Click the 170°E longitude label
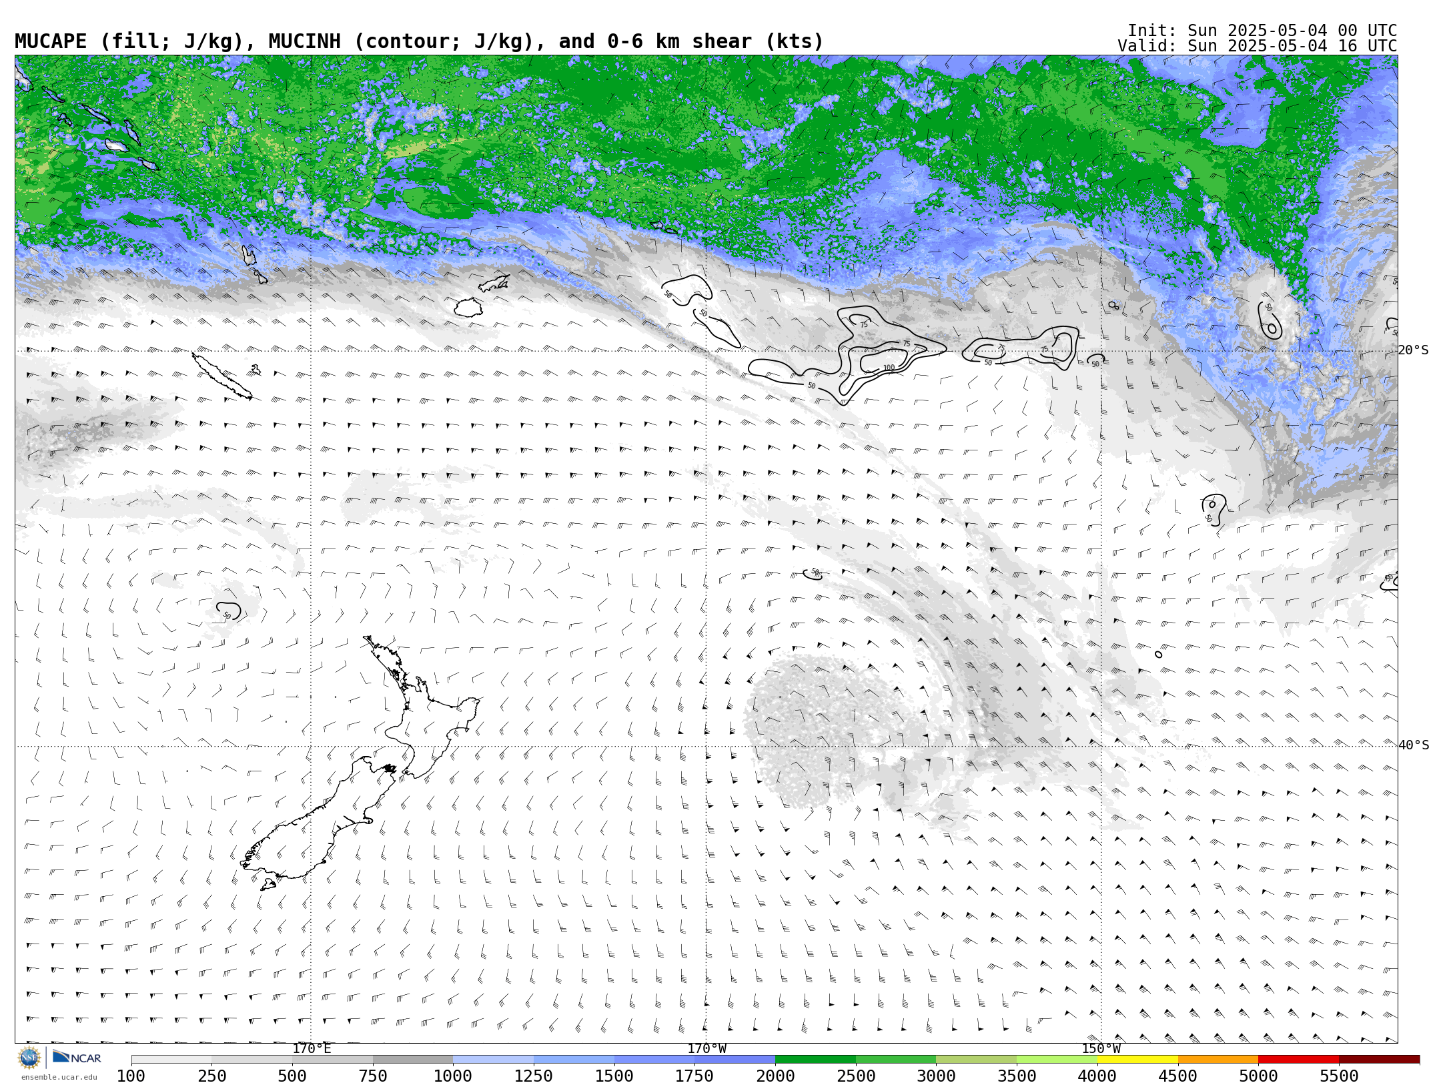The image size is (1441, 1085). 312,1049
